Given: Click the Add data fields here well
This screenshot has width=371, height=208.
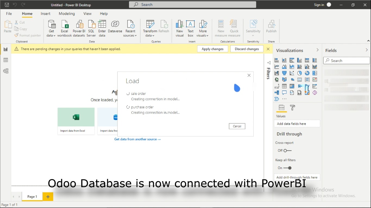Looking at the screenshot, I should 297,124.
